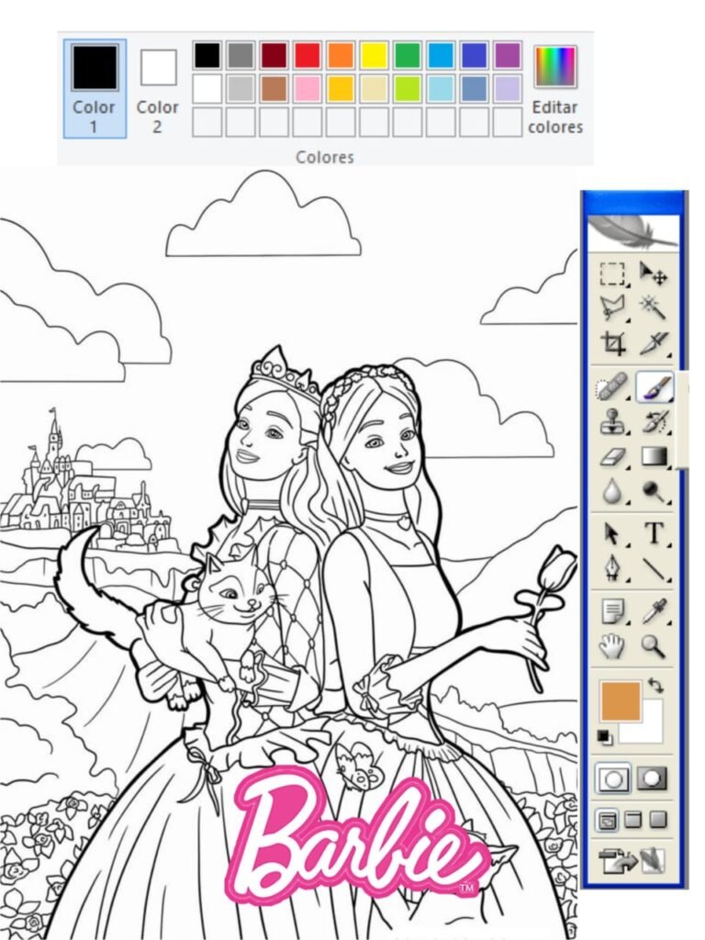
Task: Pick brown palette color
Action: click(274, 88)
